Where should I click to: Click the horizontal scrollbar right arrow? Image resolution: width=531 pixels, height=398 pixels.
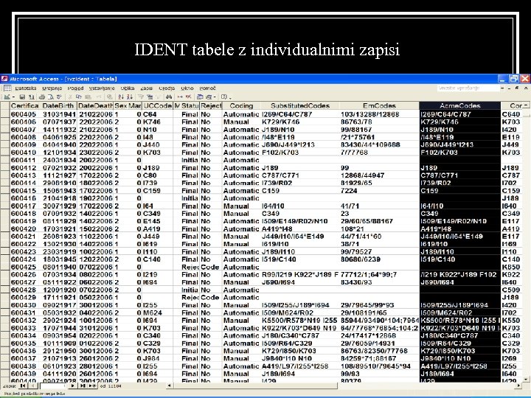(518, 385)
